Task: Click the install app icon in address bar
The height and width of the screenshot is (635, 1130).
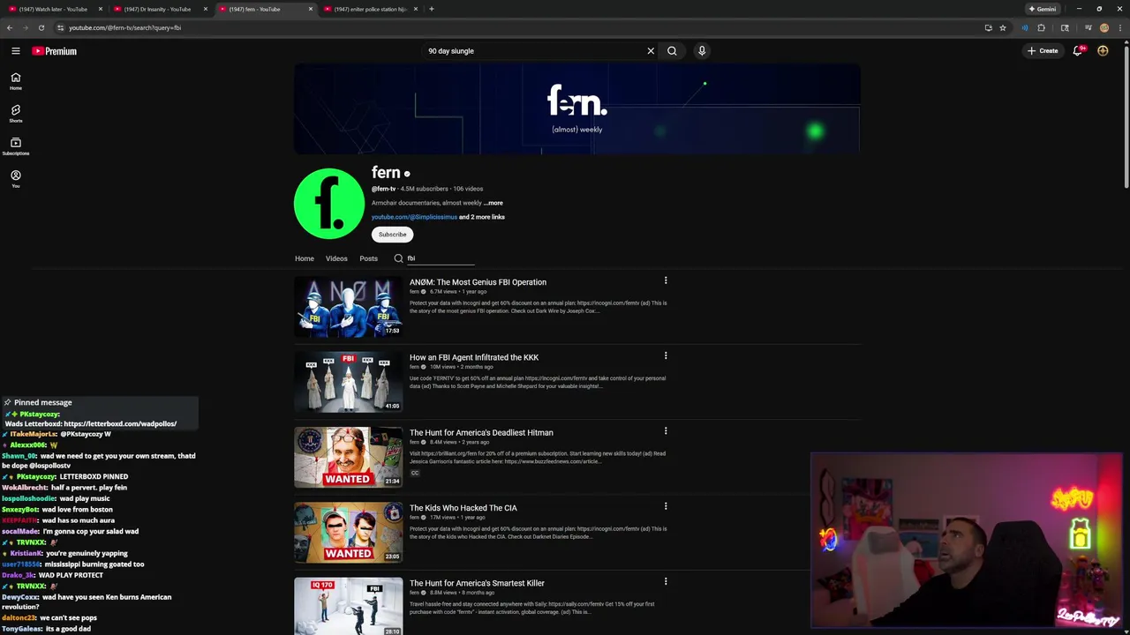Action: point(988,27)
